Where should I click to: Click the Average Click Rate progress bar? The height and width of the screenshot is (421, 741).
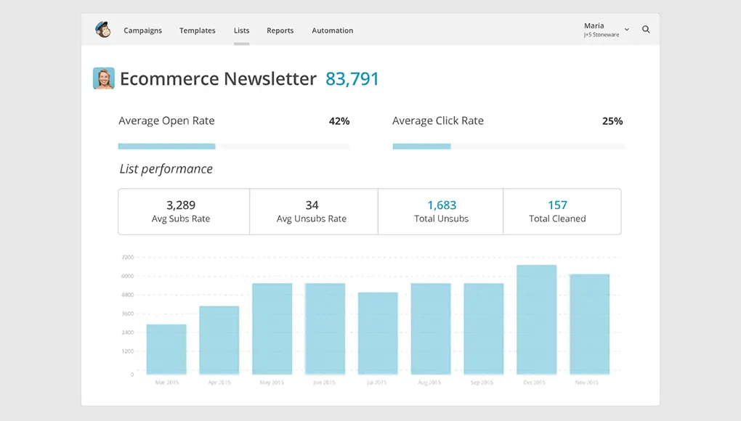509,147
